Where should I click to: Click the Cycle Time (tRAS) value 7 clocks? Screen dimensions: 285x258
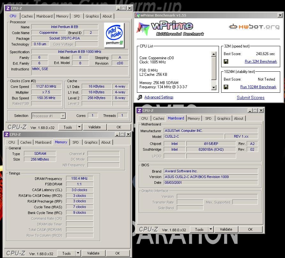tap(79, 207)
